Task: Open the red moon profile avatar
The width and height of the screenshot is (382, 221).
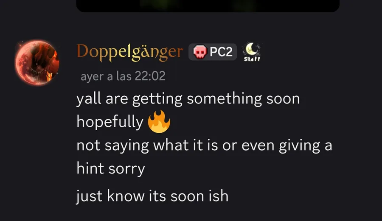Action: coord(37,62)
